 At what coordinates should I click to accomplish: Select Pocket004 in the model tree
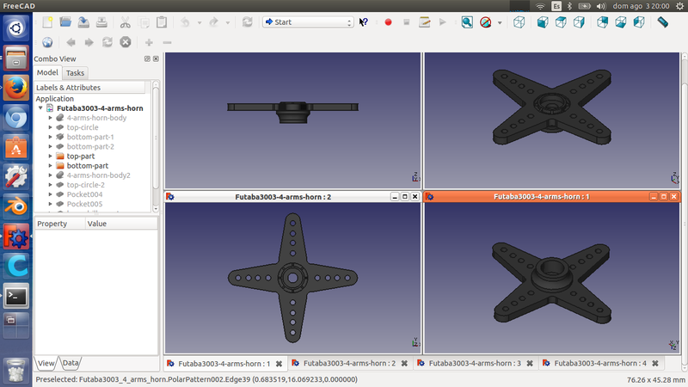(84, 194)
